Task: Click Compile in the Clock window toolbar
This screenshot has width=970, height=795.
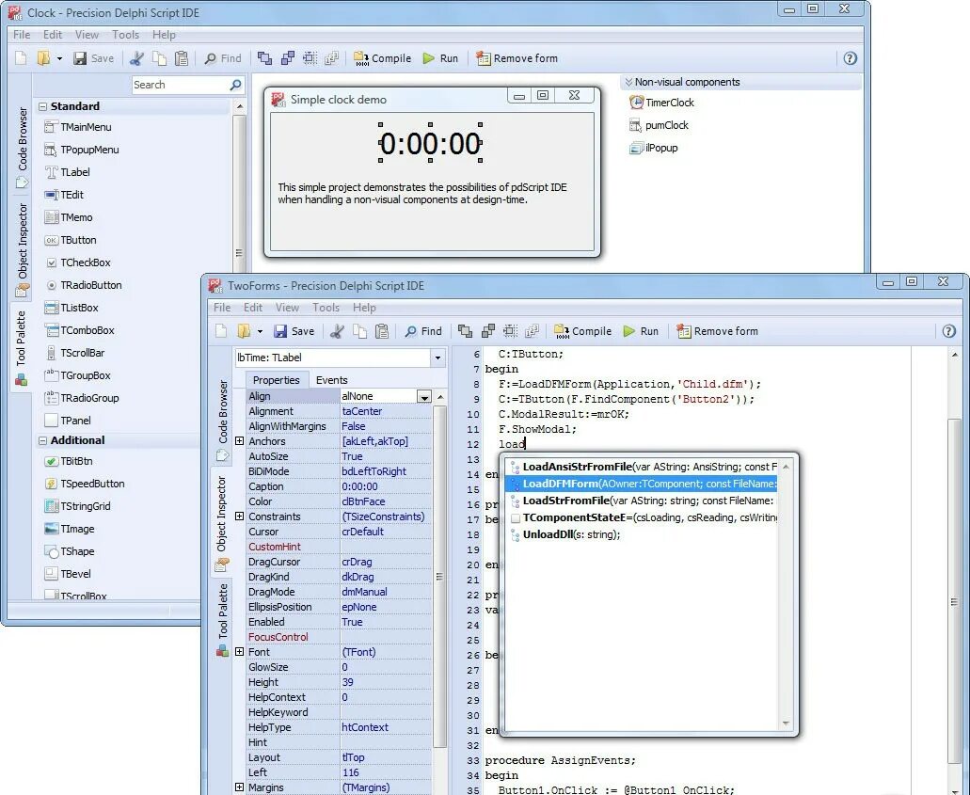Action: tap(382, 58)
